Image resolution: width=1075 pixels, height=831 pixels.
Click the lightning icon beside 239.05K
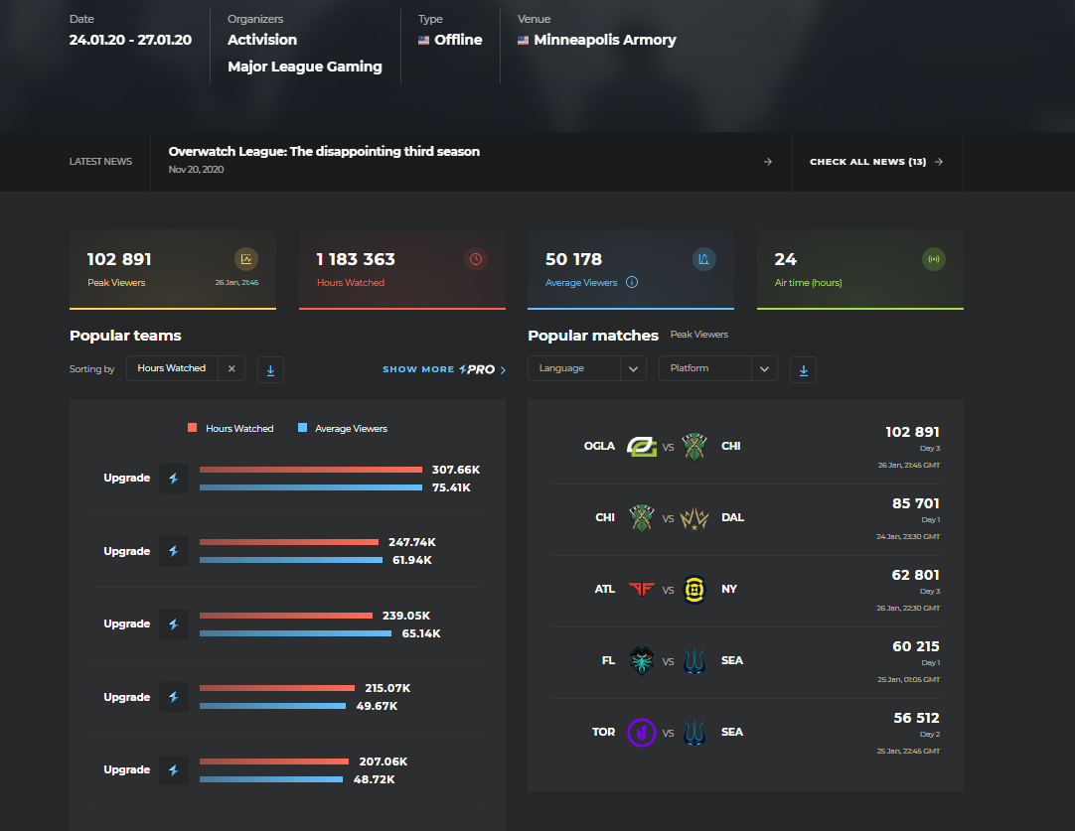(x=174, y=624)
